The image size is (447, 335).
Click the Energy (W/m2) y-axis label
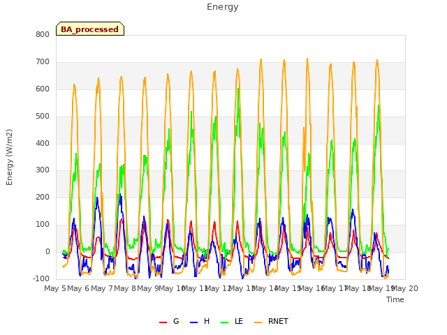(x=9, y=157)
